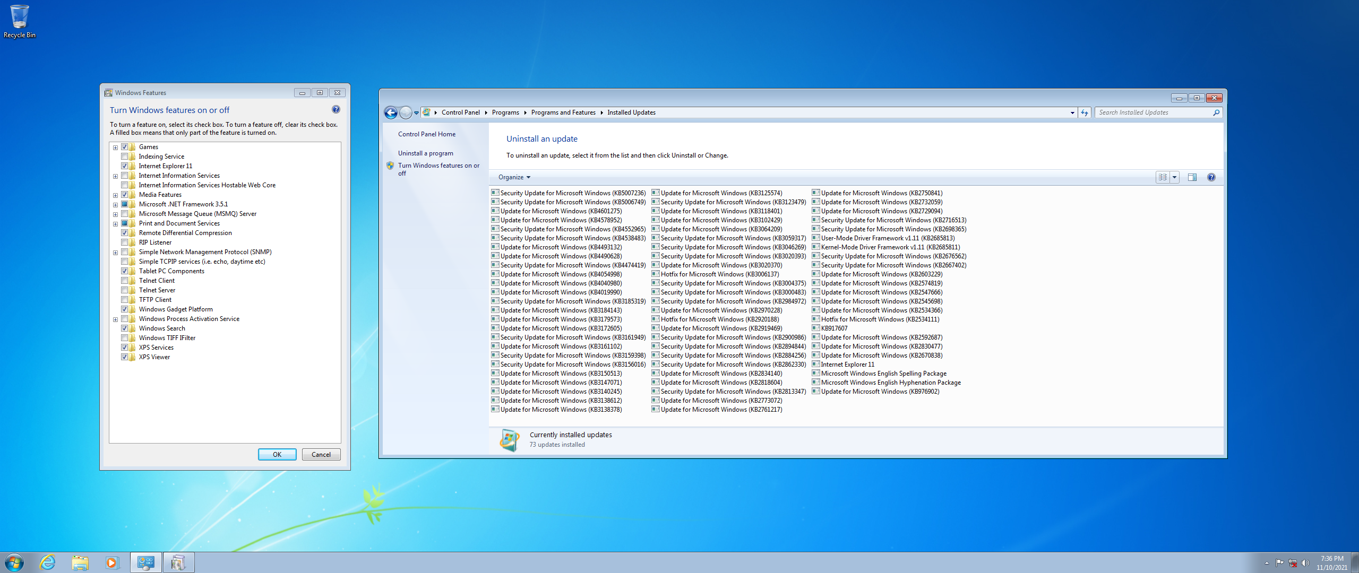
Task: Open the view options dropdown arrow
Action: (1174, 177)
